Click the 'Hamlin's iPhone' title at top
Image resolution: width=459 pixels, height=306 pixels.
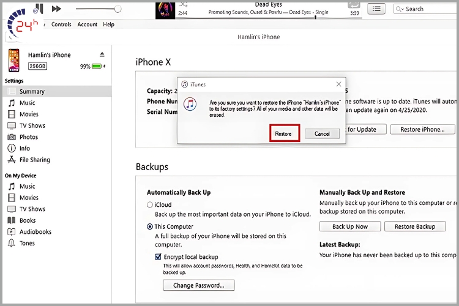[258, 37]
